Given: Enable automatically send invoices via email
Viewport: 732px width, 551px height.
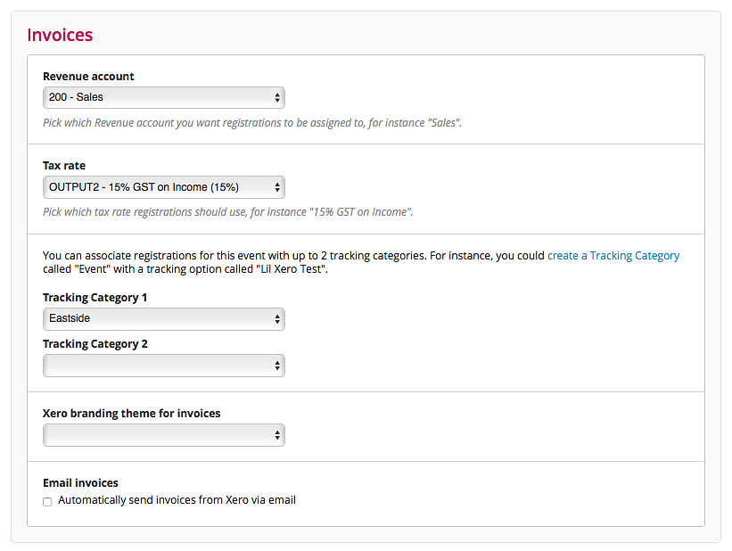Looking at the screenshot, I should [47, 501].
